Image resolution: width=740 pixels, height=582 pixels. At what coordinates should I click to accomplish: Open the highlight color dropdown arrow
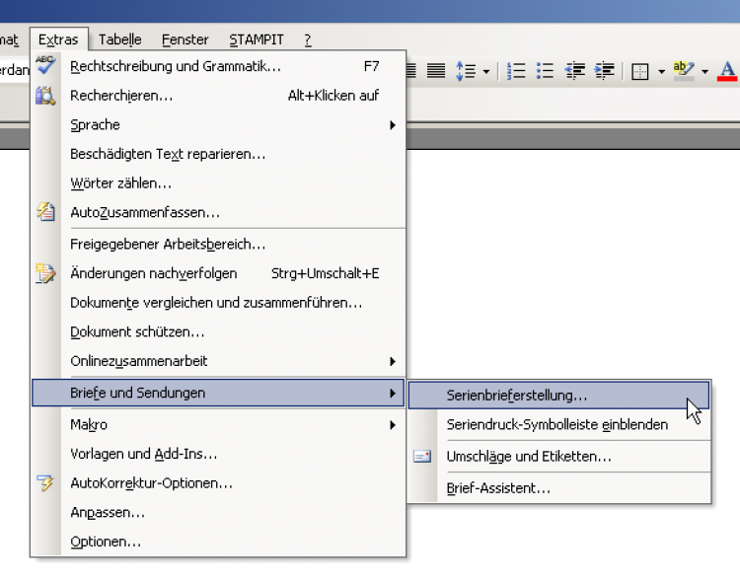pos(704,71)
